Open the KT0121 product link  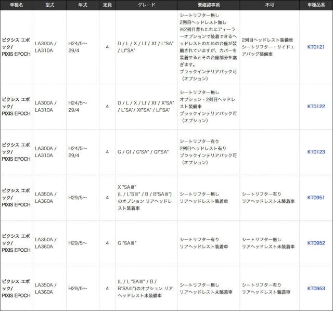coord(315,47)
